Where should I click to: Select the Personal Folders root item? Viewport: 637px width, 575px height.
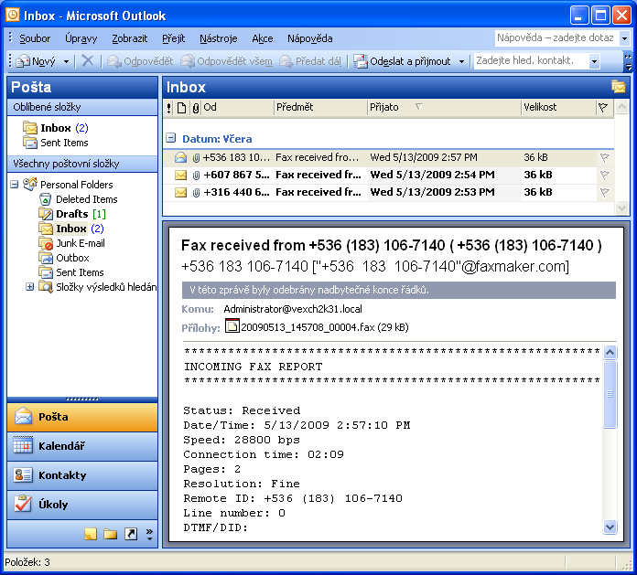[69, 185]
